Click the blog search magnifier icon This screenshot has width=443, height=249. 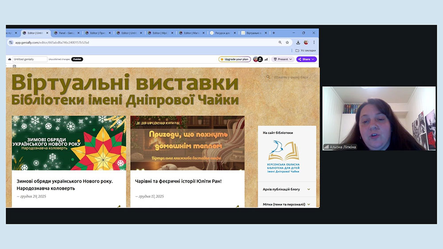(268, 77)
